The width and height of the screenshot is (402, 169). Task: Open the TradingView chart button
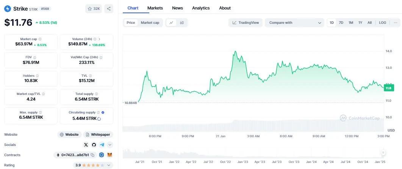click(246, 23)
